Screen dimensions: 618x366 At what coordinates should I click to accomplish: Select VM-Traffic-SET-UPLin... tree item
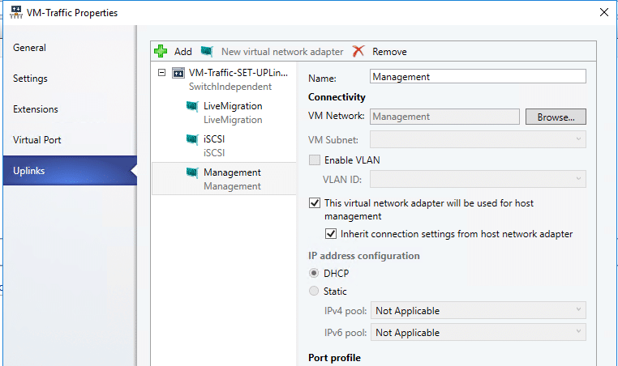point(238,72)
